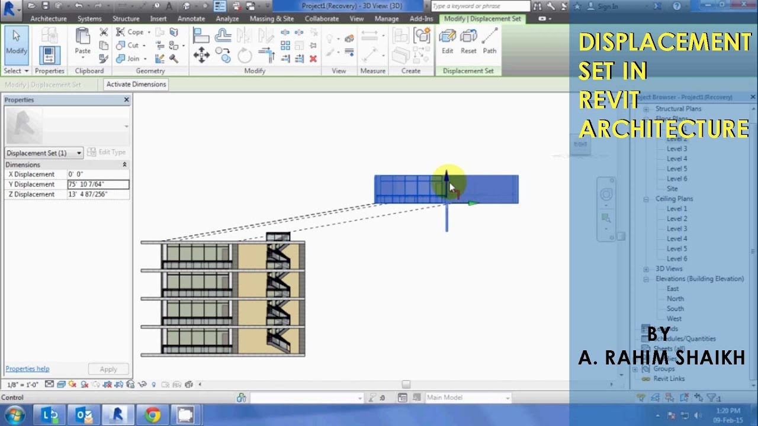Click the red Delete icon

point(313,59)
